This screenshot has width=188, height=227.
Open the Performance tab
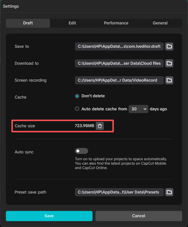116,23
